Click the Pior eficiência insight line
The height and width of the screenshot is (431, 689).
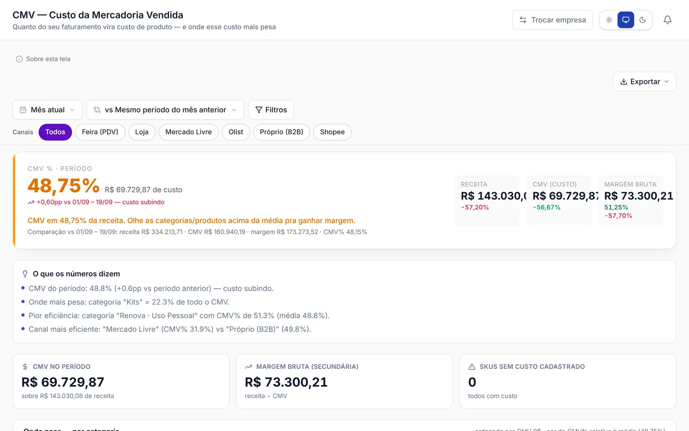tap(179, 316)
